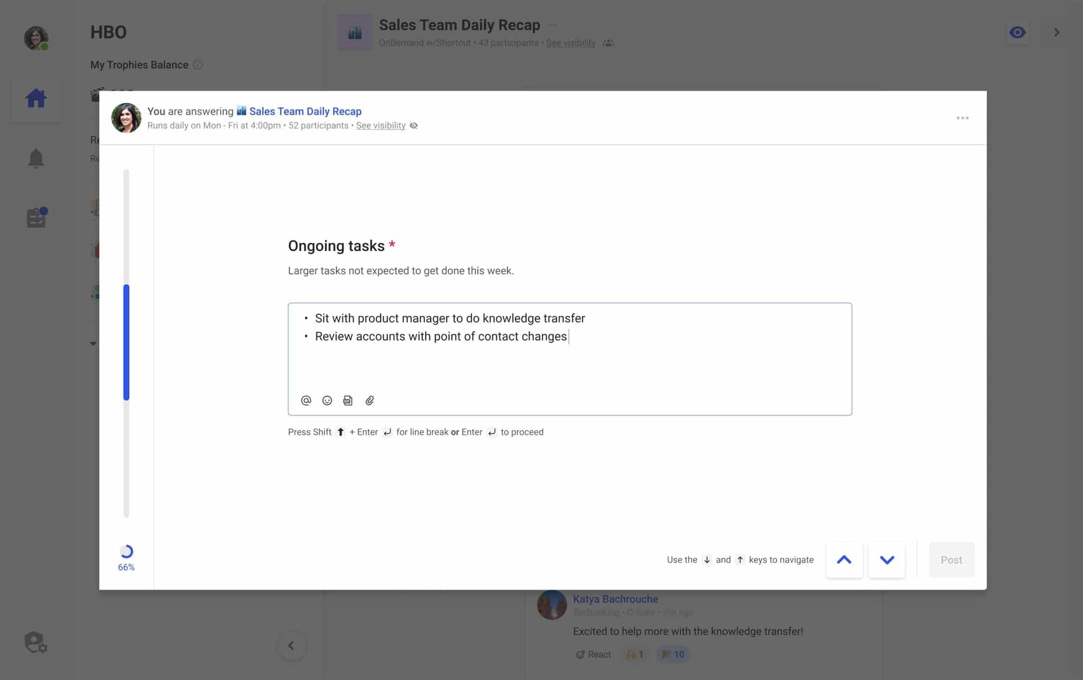Toggle question visibility with the eye-slash icon
This screenshot has height=680, width=1083.
coord(414,126)
